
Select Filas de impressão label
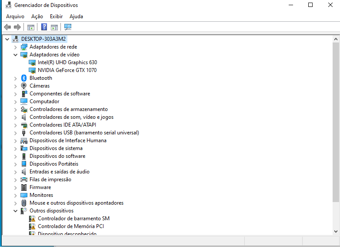(50, 179)
